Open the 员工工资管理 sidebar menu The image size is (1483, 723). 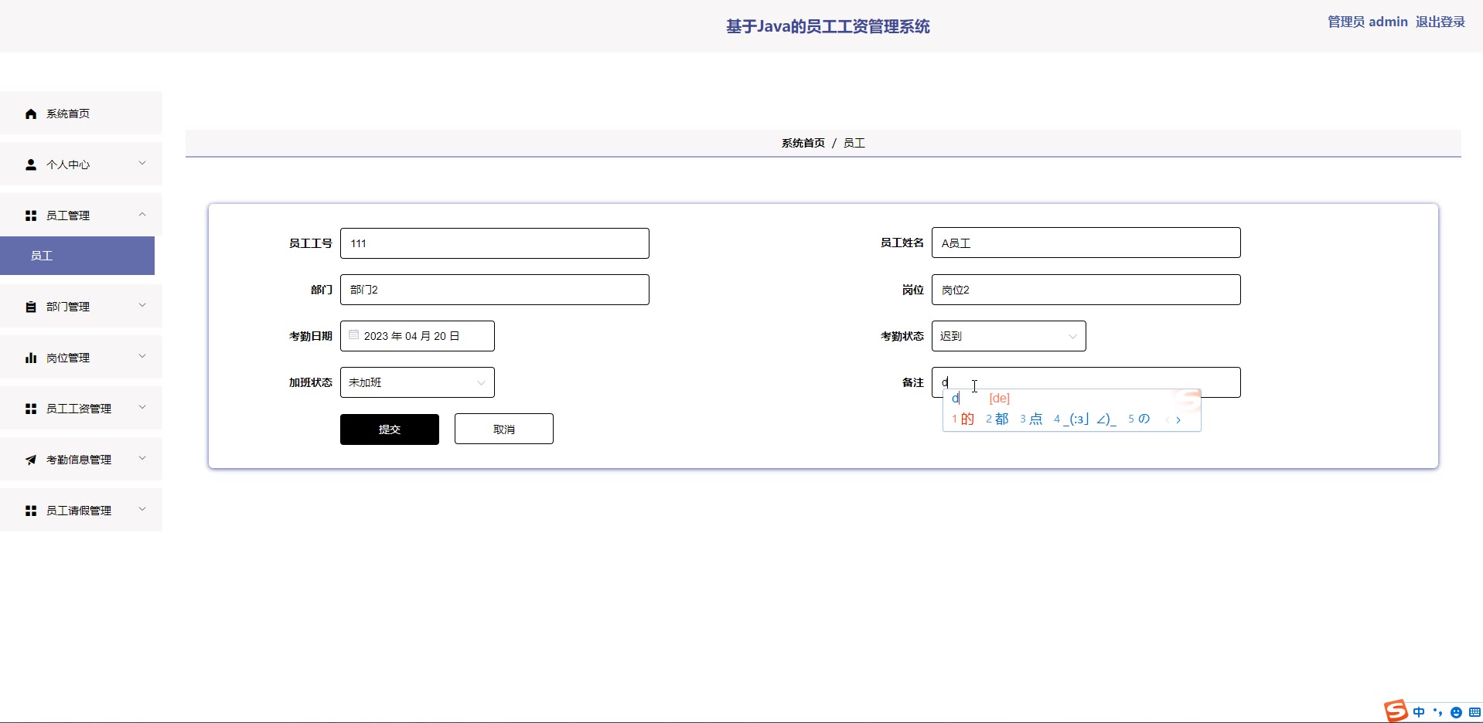tap(81, 409)
